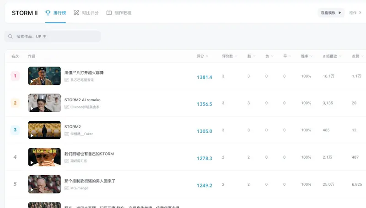Screen dimensions: 366x208
Task: Click the rank number 4
Action: [15, 157]
